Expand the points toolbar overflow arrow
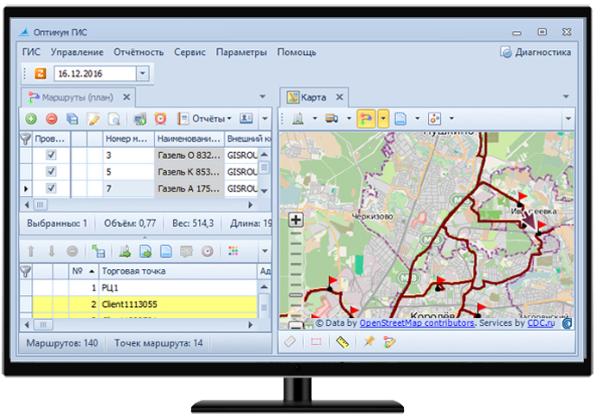The width and height of the screenshot is (596, 417). point(265,251)
